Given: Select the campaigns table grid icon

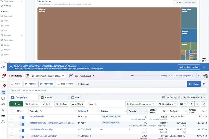Looking at the screenshot, I should click(3, 92).
